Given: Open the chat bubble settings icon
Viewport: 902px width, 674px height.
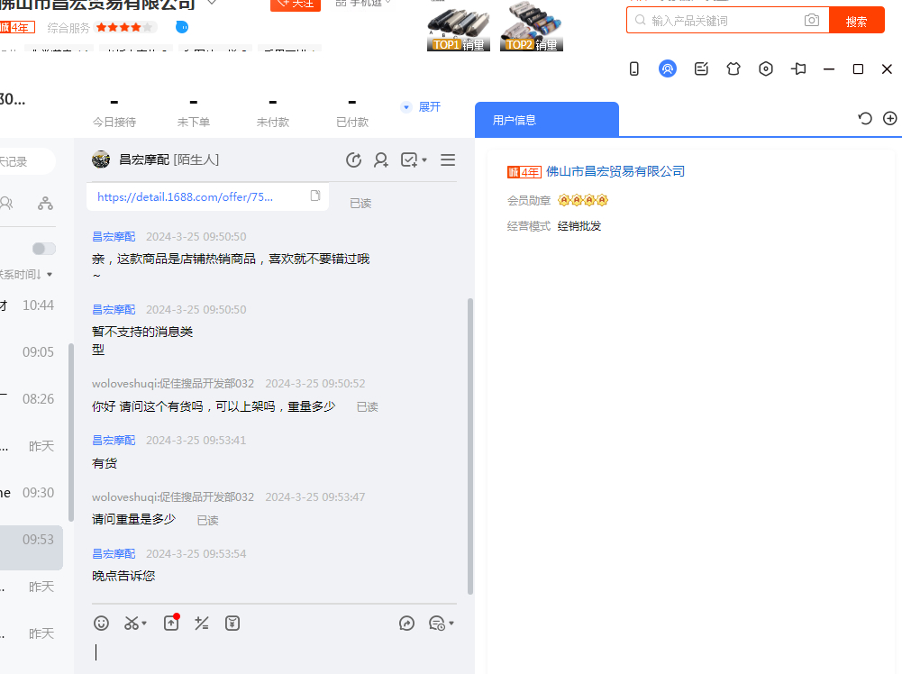Looking at the screenshot, I should pyautogui.click(x=437, y=624).
